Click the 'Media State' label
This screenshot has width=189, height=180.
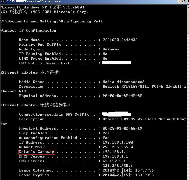click(32, 82)
